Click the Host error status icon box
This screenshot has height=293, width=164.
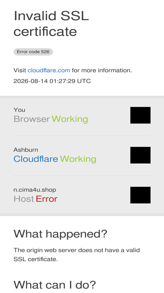140,195
